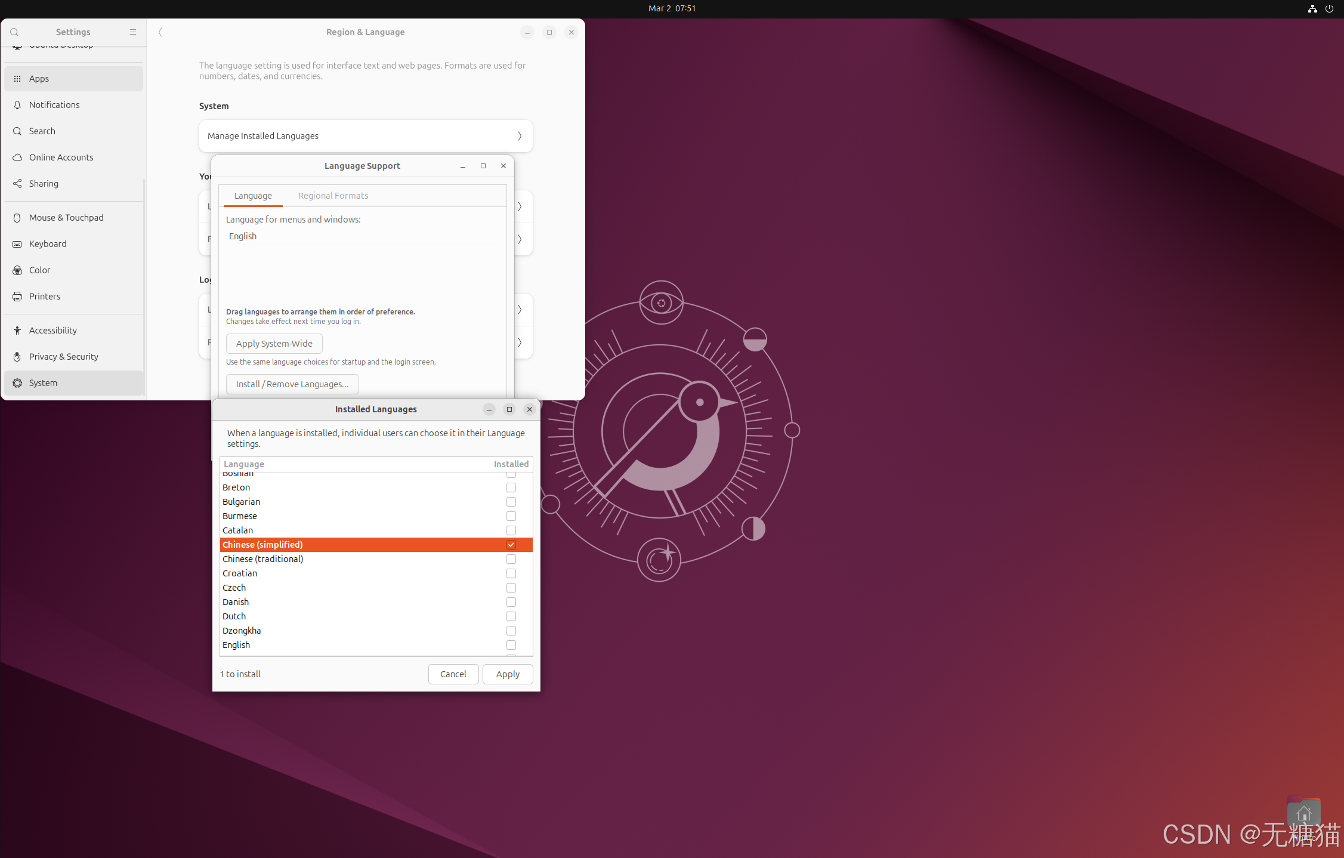
Task: Switch to the Regional Formats tab
Action: pyautogui.click(x=333, y=196)
